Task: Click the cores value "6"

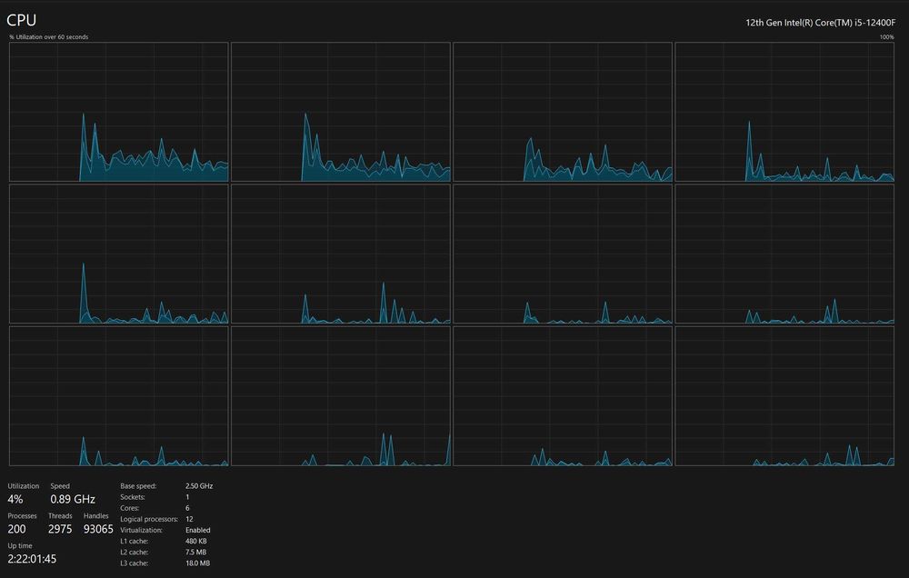Action: (x=187, y=508)
